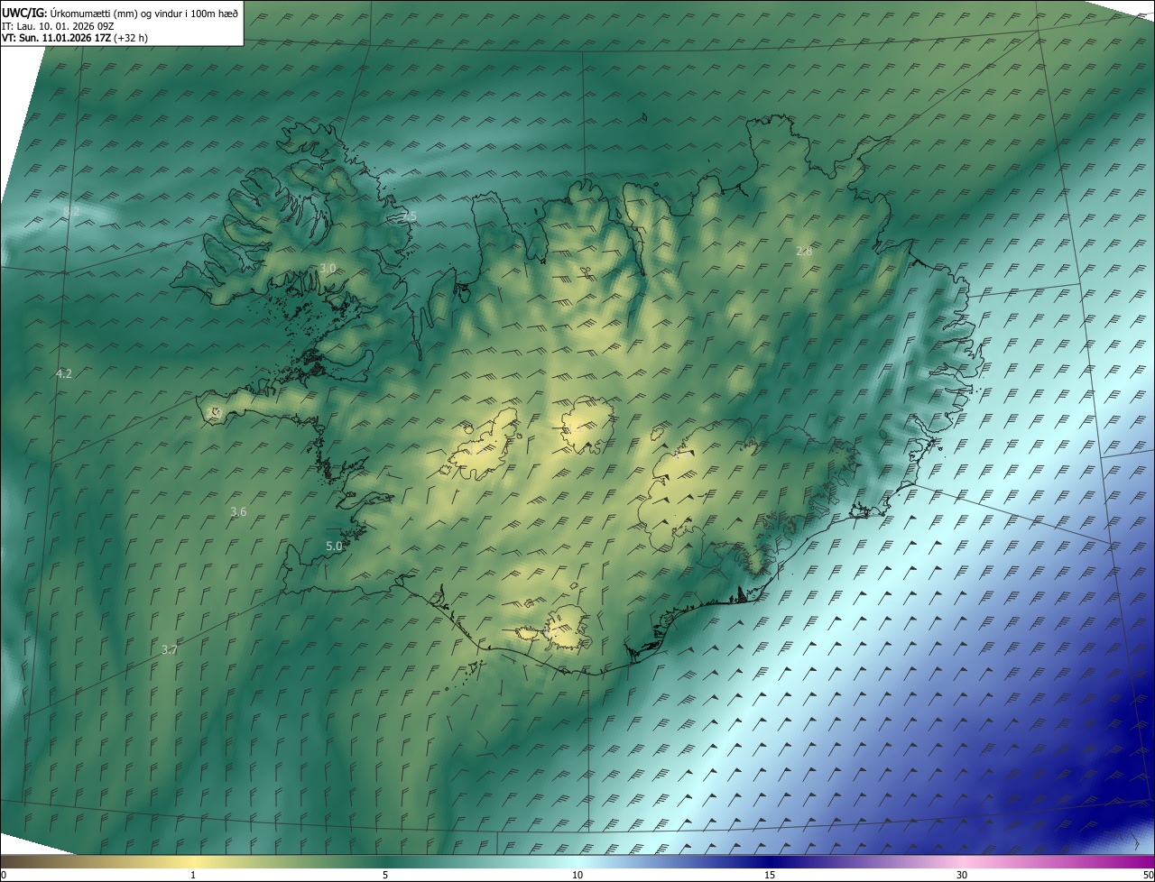Click the 0 label on the color scale
This screenshot has height=882, width=1155.
4,876
